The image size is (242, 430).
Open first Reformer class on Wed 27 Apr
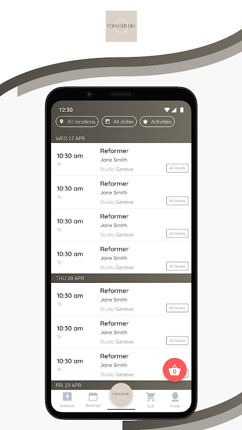pos(121,159)
